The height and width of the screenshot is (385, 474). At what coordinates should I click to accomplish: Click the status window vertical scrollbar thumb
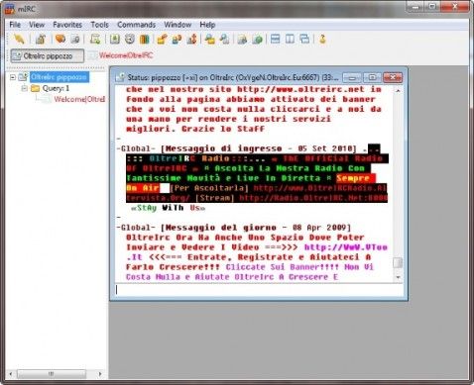[398, 263]
